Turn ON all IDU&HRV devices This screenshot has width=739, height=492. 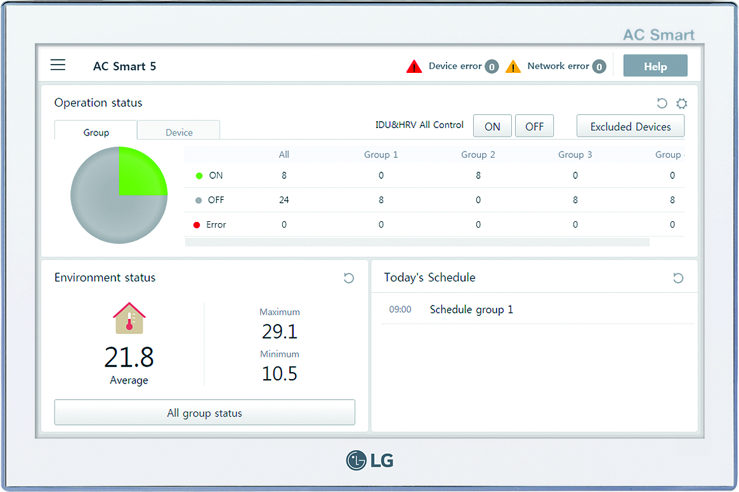tap(492, 126)
